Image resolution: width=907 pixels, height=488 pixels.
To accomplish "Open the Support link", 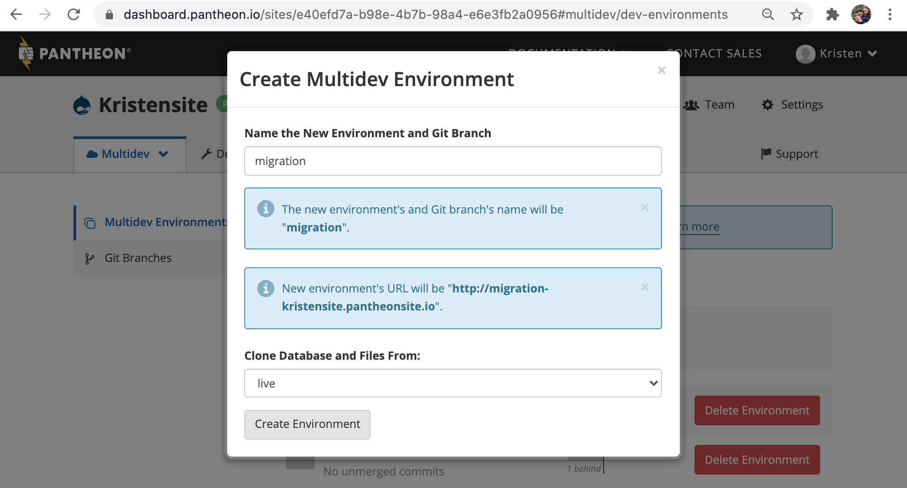I will tap(790, 154).
